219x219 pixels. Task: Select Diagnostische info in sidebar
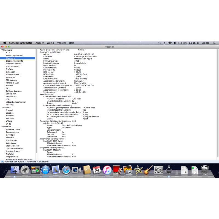(x=15, y=61)
